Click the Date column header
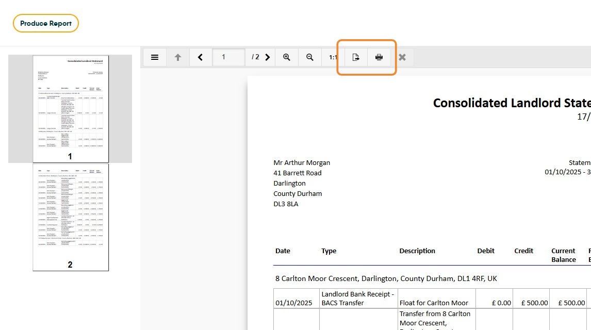 point(283,251)
